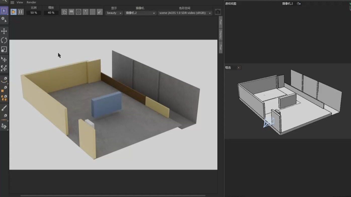351x197 pixels.
Task: Toggle the safe frame icon in render toolbar
Action: 93,12
